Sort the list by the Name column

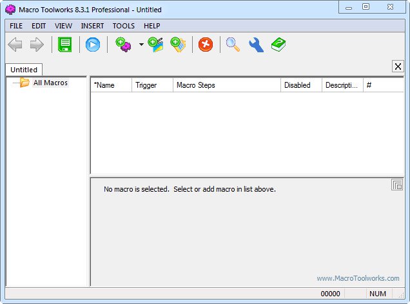pos(111,85)
